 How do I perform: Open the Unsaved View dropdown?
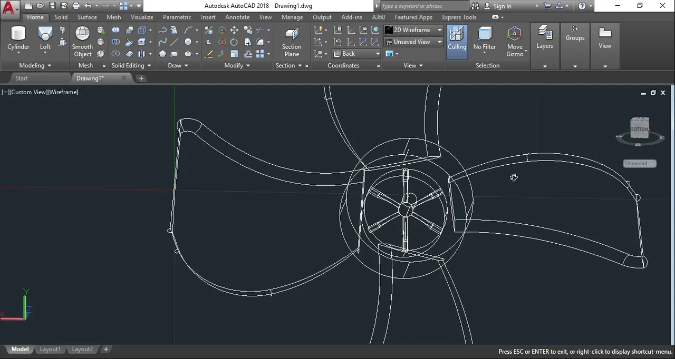point(413,42)
